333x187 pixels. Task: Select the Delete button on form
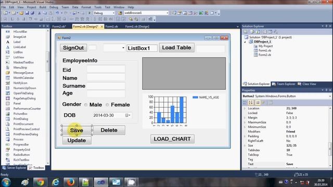pos(109,130)
